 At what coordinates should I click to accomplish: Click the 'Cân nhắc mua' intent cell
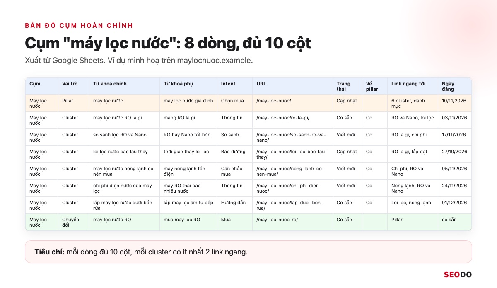[x=234, y=171]
